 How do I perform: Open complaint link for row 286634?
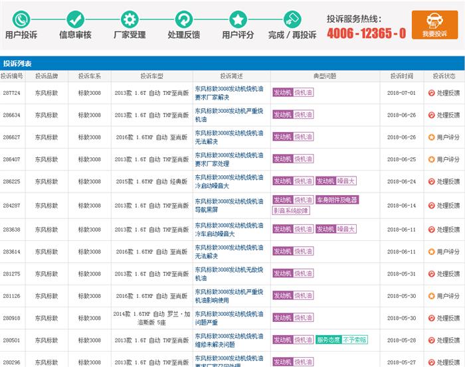tap(229, 115)
